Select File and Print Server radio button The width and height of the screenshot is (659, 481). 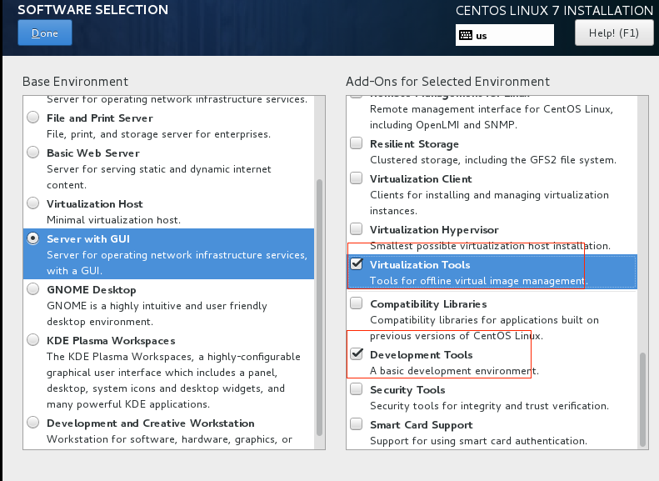tap(33, 118)
